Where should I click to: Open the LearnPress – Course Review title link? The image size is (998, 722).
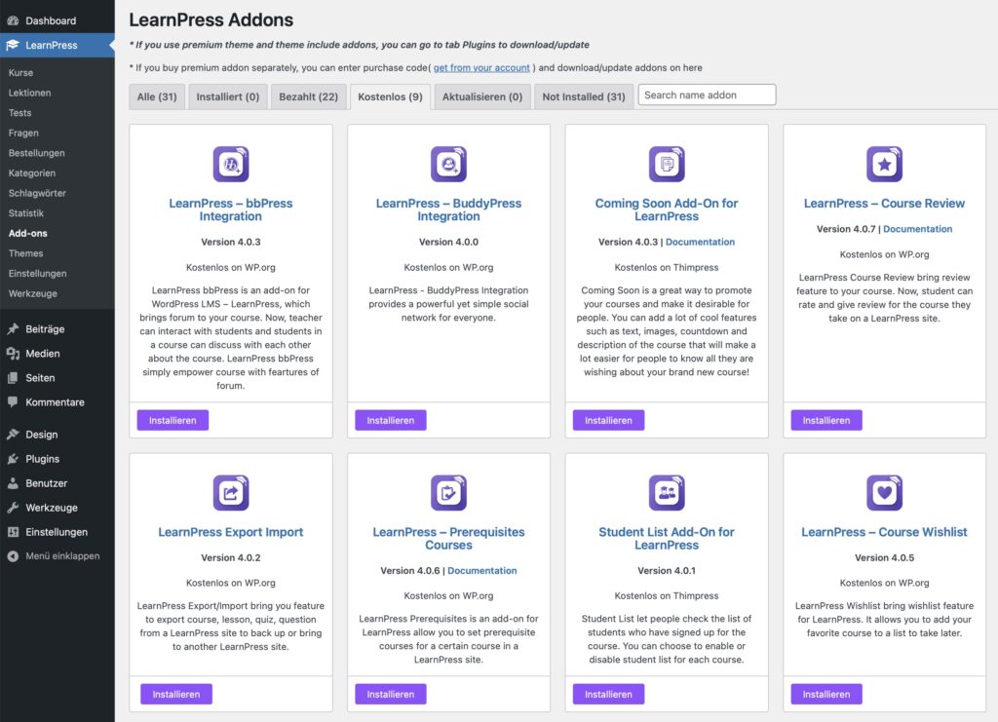(885, 204)
